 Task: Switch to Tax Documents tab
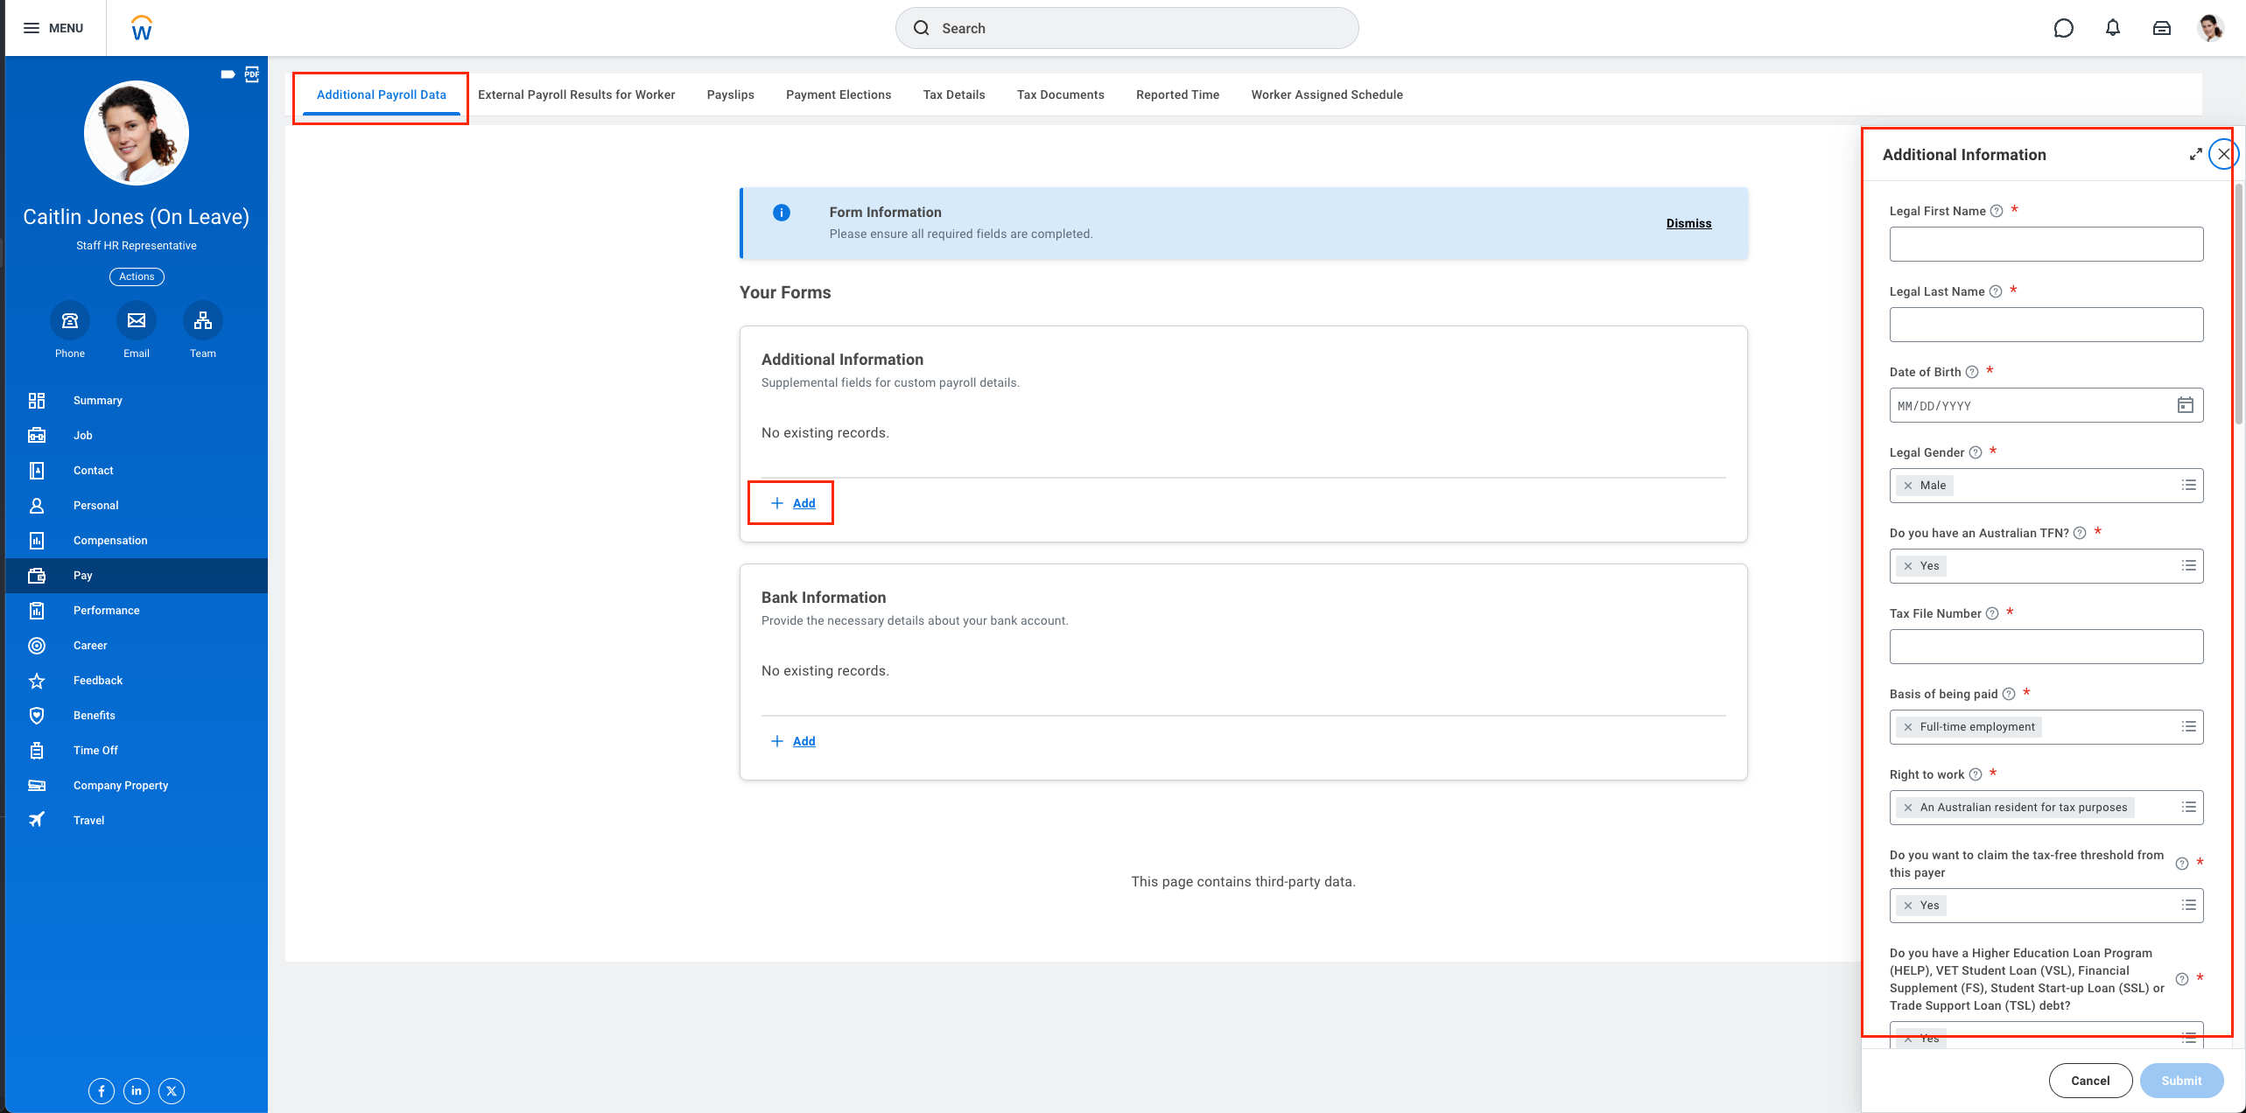pyautogui.click(x=1060, y=94)
